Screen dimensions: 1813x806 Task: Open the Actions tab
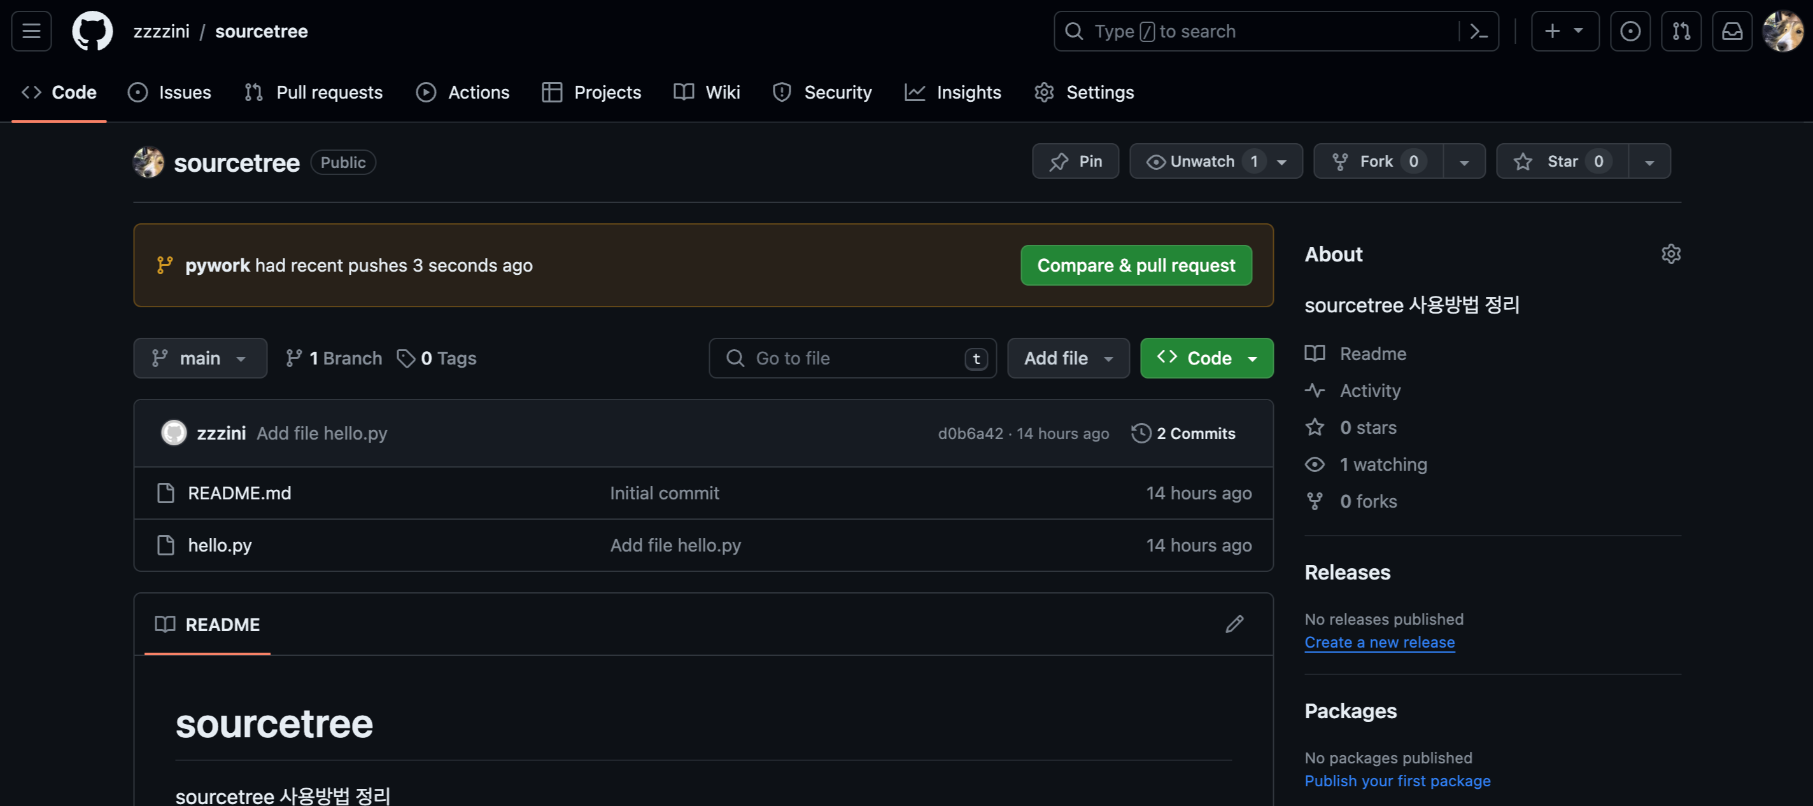pos(462,92)
